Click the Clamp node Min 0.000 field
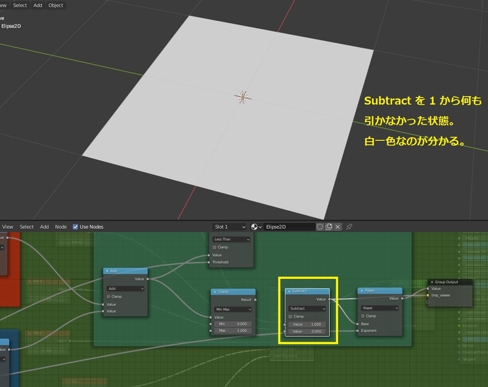This screenshot has height=387, width=488. pos(233,324)
